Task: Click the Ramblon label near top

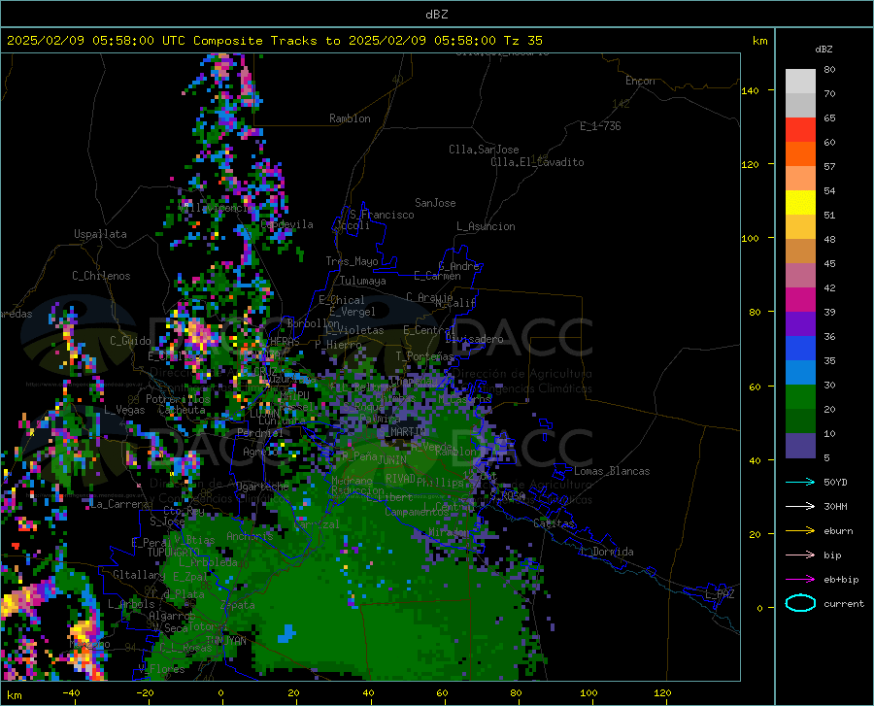Action: coord(350,118)
